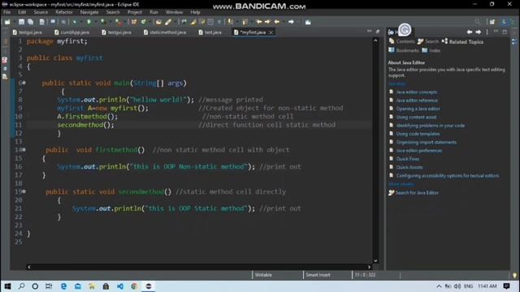Viewport: 520px width, 292px height.
Task: Open the Debug dropdown arrow
Action: [x=80, y=22]
